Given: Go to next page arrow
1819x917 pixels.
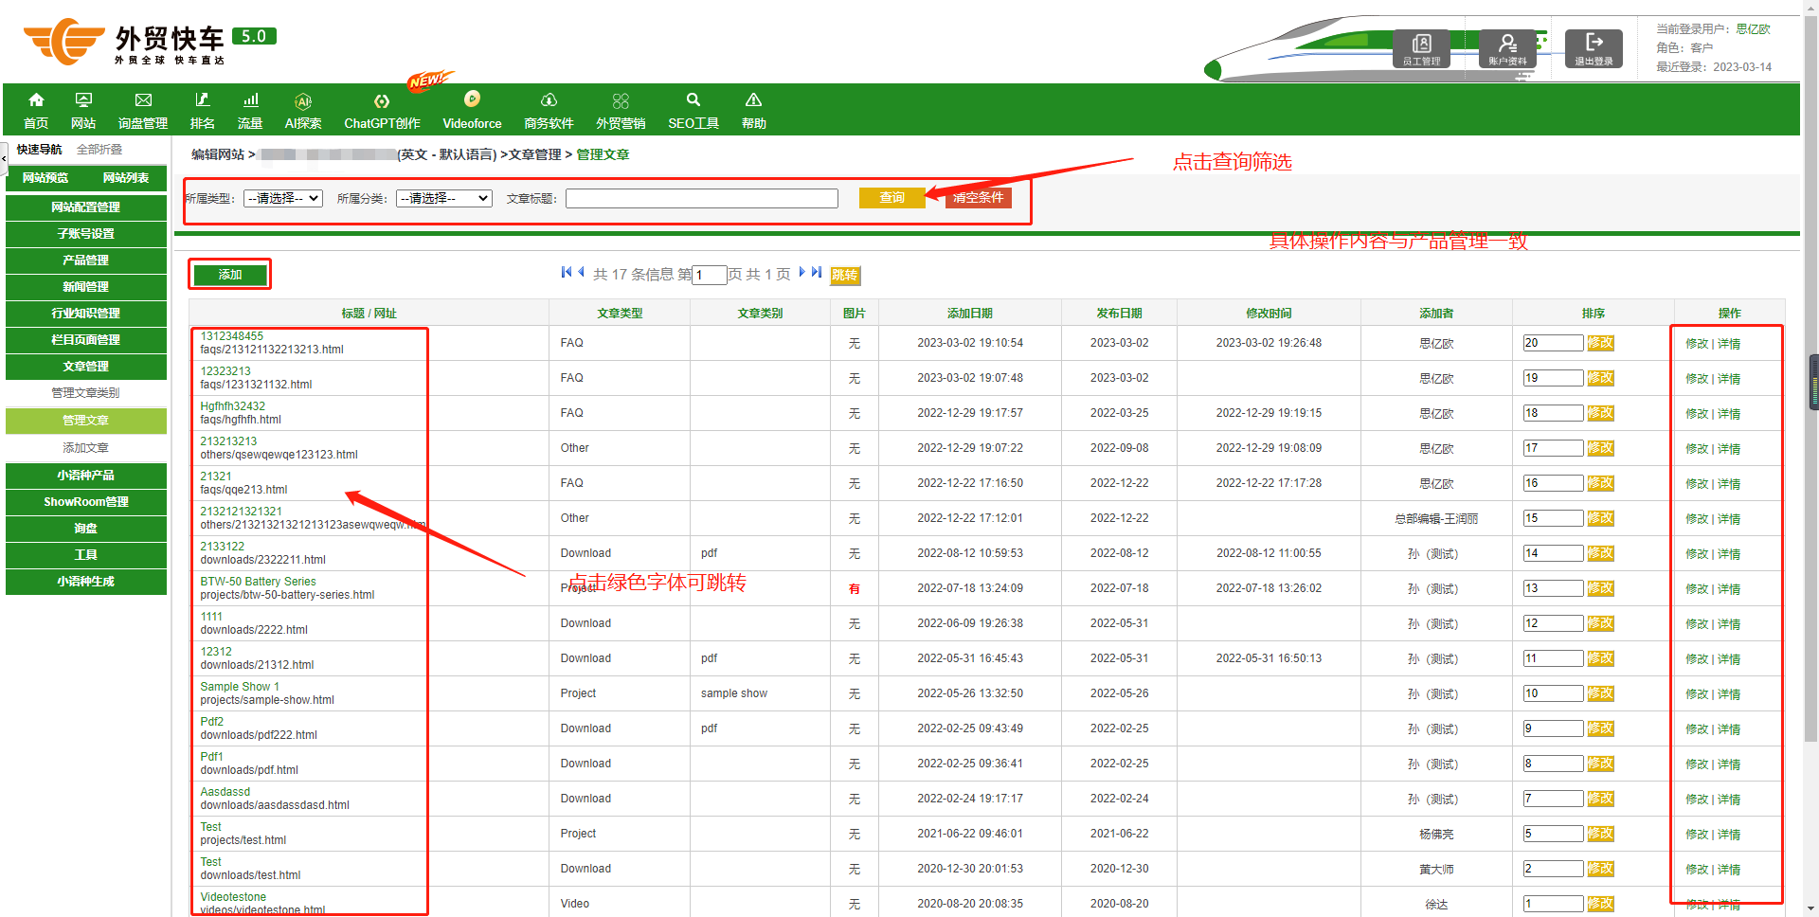Looking at the screenshot, I should click(802, 273).
